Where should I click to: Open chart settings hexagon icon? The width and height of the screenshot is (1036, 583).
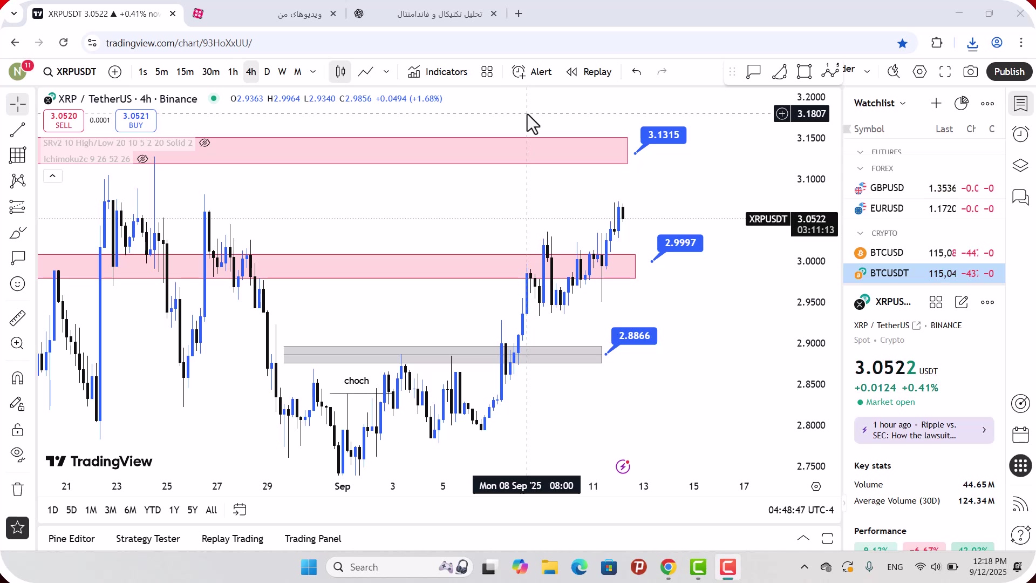click(919, 72)
